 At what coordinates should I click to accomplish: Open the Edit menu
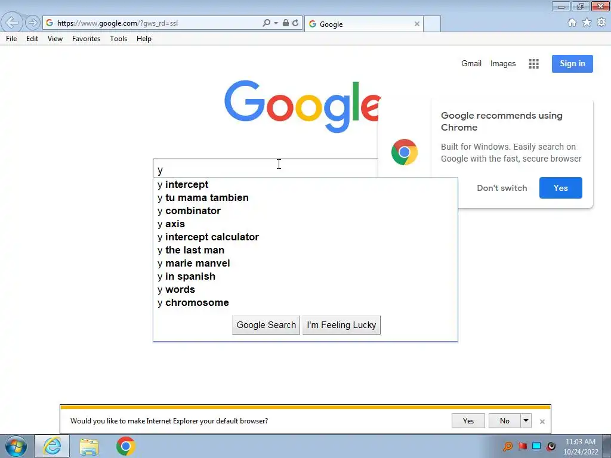[x=32, y=39]
